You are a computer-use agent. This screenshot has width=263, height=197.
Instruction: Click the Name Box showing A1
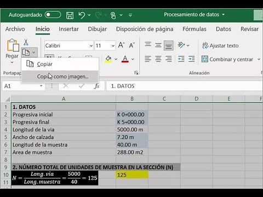(x=20, y=86)
